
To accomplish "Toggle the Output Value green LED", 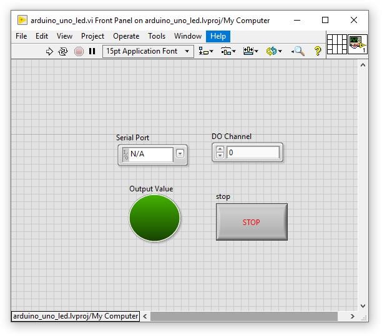I will point(154,218).
